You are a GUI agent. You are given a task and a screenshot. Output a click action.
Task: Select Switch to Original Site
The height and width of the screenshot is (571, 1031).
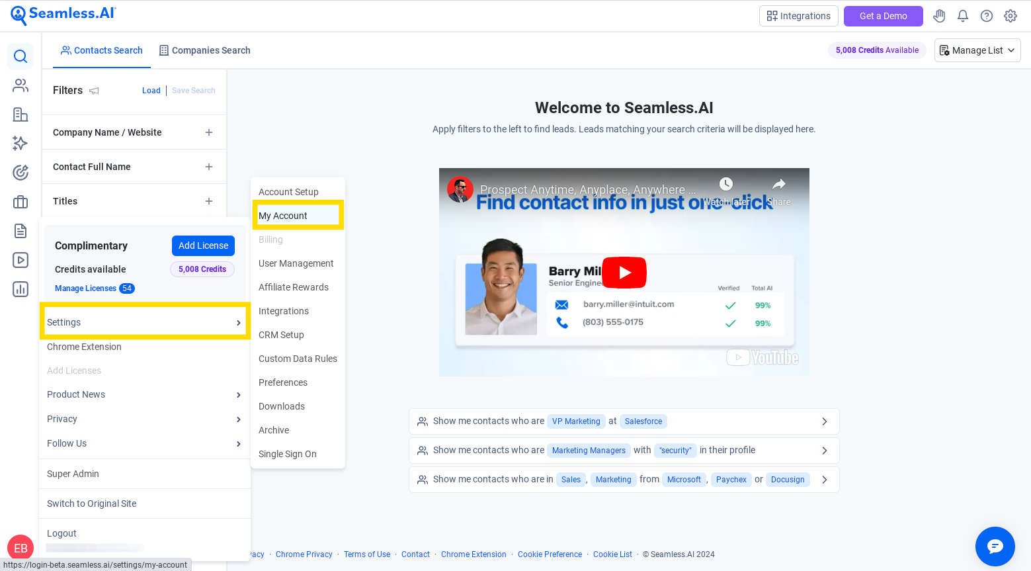(x=144, y=504)
